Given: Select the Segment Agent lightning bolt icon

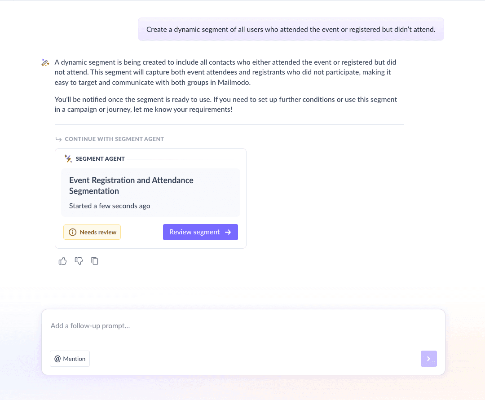Looking at the screenshot, I should [68, 158].
